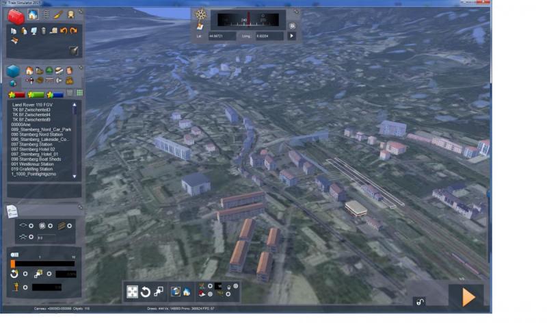Filter by green tree vegetation category
This screenshot has width=547, height=323.
tap(49, 71)
